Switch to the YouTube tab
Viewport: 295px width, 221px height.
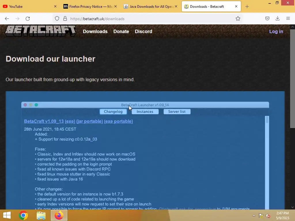28,6
